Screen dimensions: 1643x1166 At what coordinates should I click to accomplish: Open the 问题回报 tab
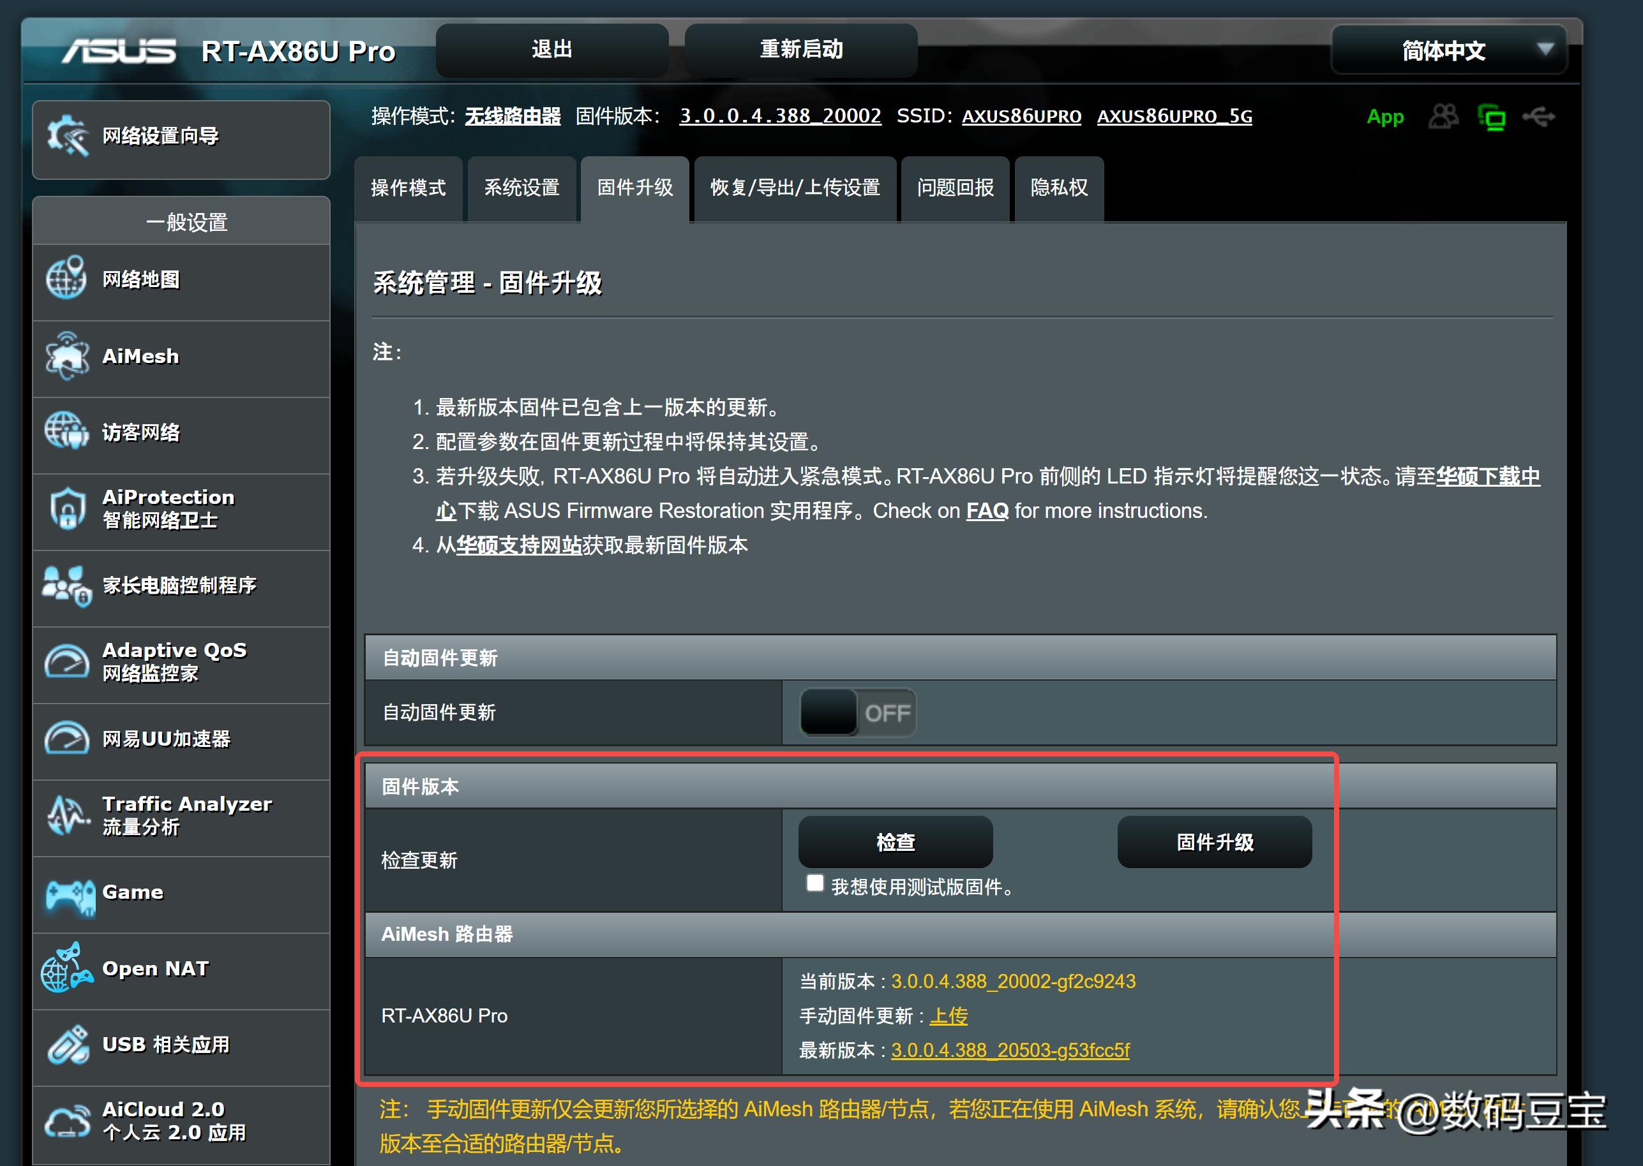click(955, 188)
